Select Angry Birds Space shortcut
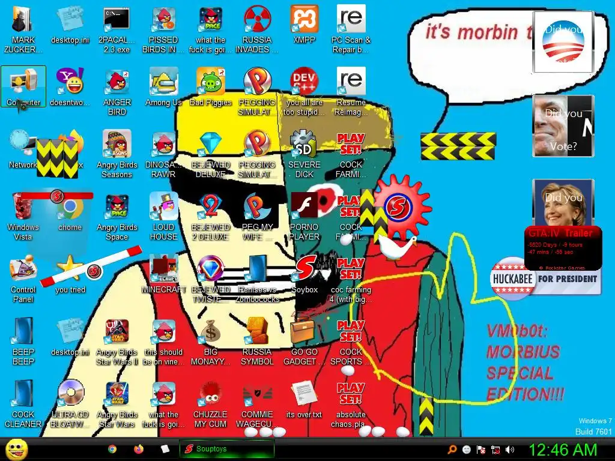Screen dimensions: 615x461 (x=117, y=216)
